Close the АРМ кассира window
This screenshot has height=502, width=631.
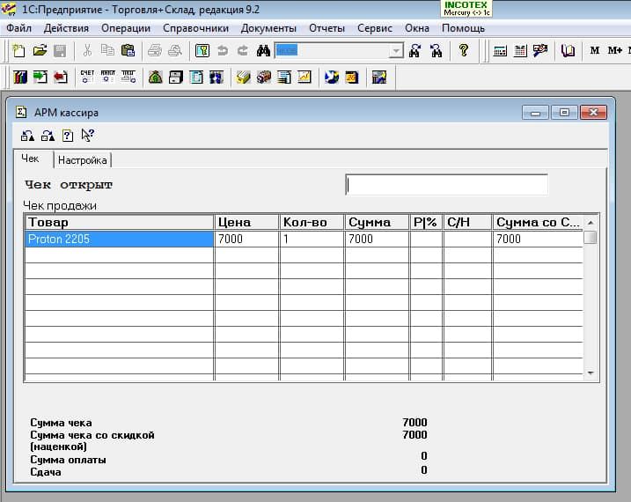(x=593, y=113)
